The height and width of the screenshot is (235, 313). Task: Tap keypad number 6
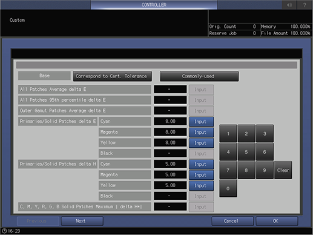(265, 152)
